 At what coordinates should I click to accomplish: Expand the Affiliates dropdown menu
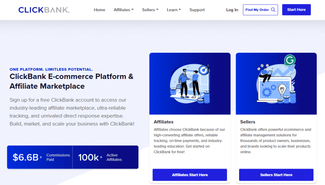point(124,10)
